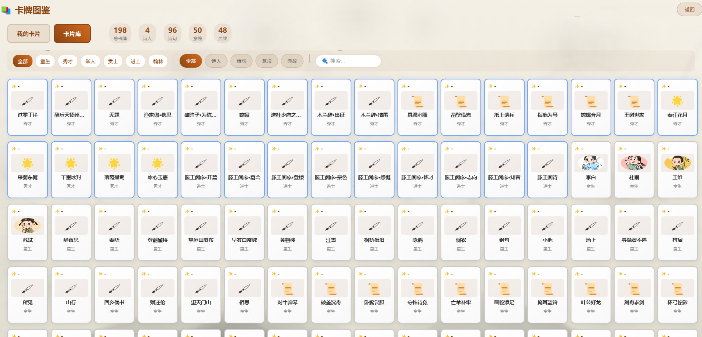Select the 卡片库 tab

point(72,34)
